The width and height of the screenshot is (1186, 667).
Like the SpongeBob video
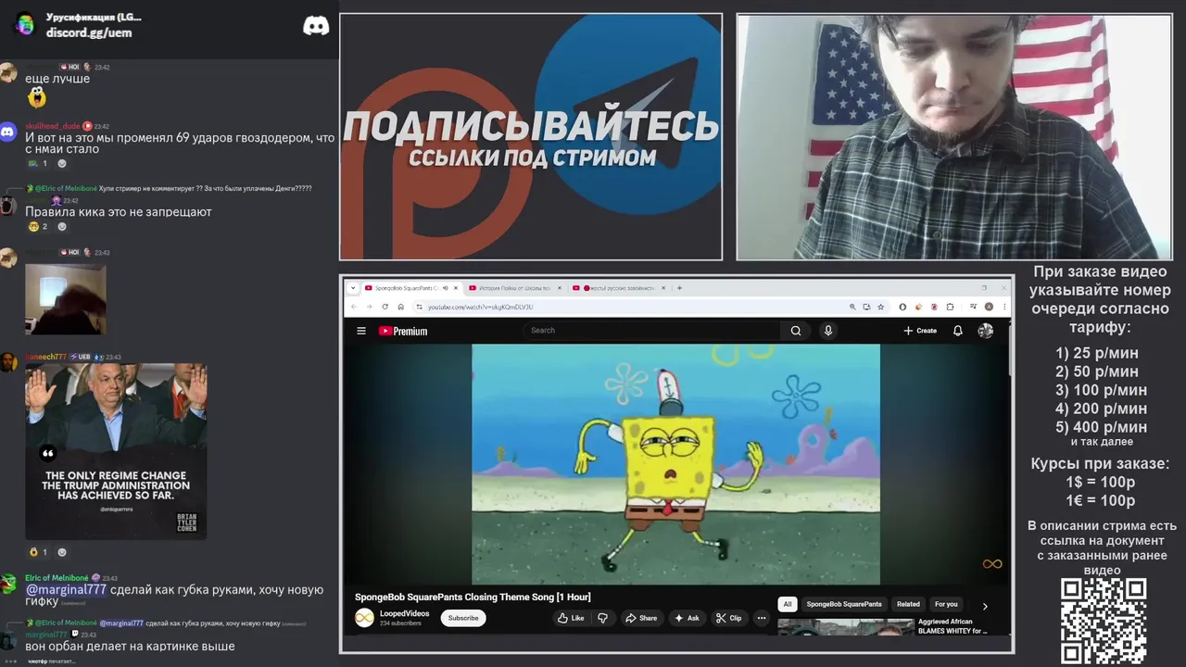(x=572, y=618)
